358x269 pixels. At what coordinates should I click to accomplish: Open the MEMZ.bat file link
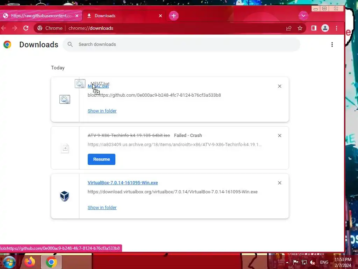[x=98, y=86]
